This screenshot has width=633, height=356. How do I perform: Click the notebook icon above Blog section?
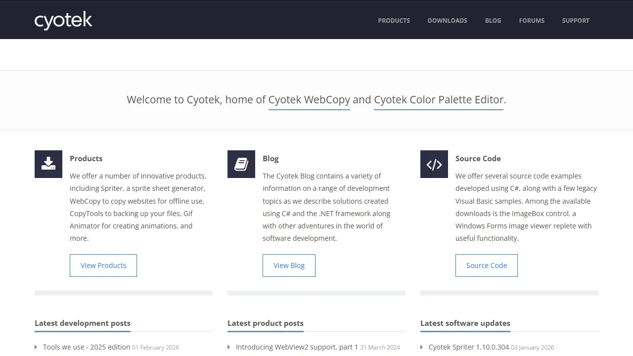click(241, 164)
